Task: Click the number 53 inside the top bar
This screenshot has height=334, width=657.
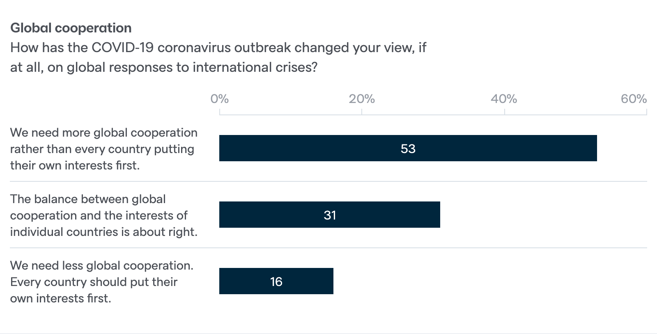Action: pos(408,149)
